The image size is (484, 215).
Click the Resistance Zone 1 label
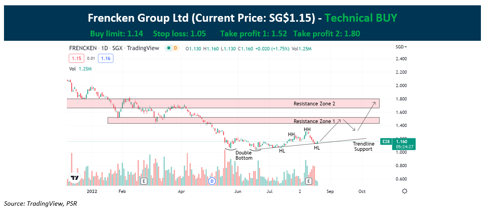click(x=314, y=121)
